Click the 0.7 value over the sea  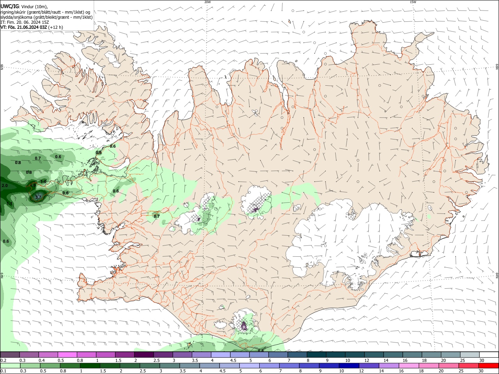(x=38, y=159)
